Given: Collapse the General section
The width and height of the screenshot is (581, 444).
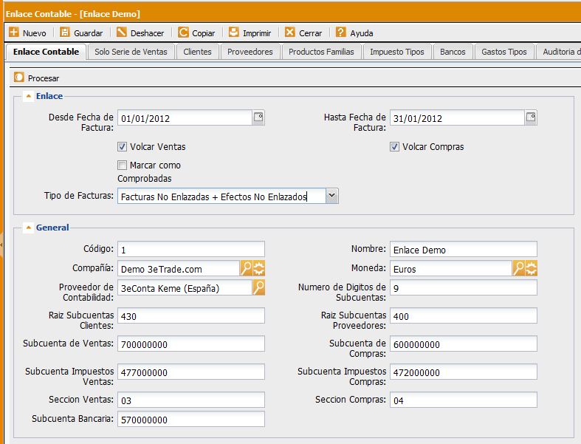Looking at the screenshot, I should pyautogui.click(x=29, y=228).
